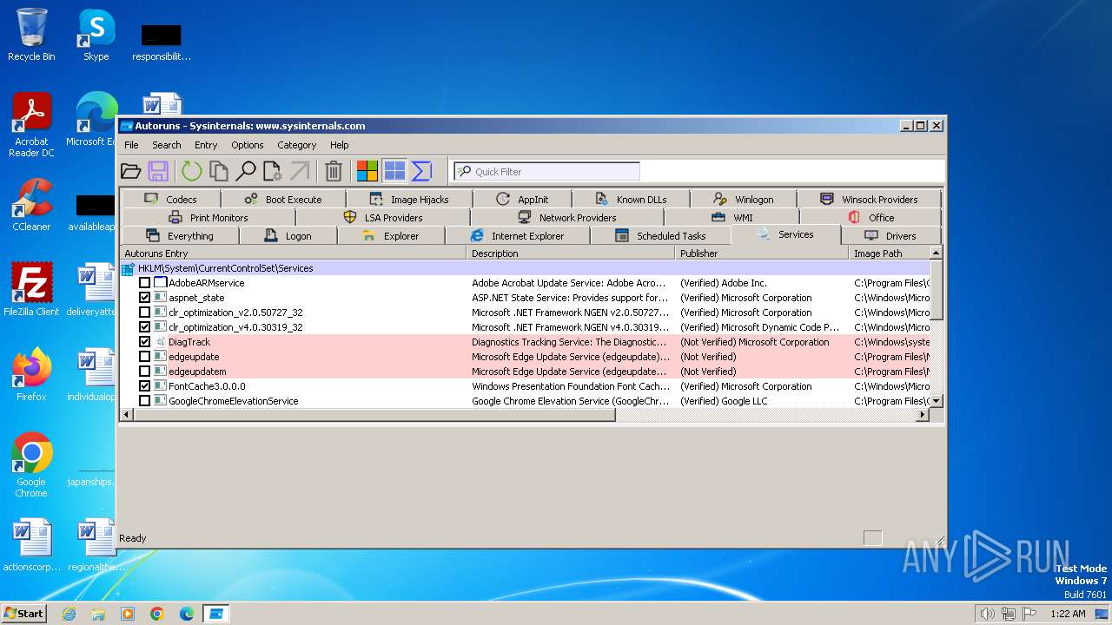
Task: Open the Entry menu
Action: pos(206,145)
